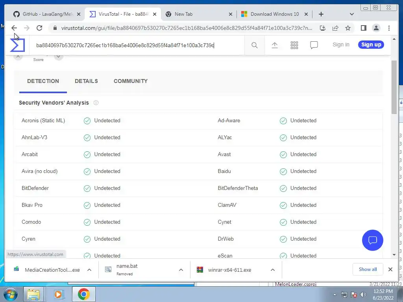Click the Sign in link

341,45
